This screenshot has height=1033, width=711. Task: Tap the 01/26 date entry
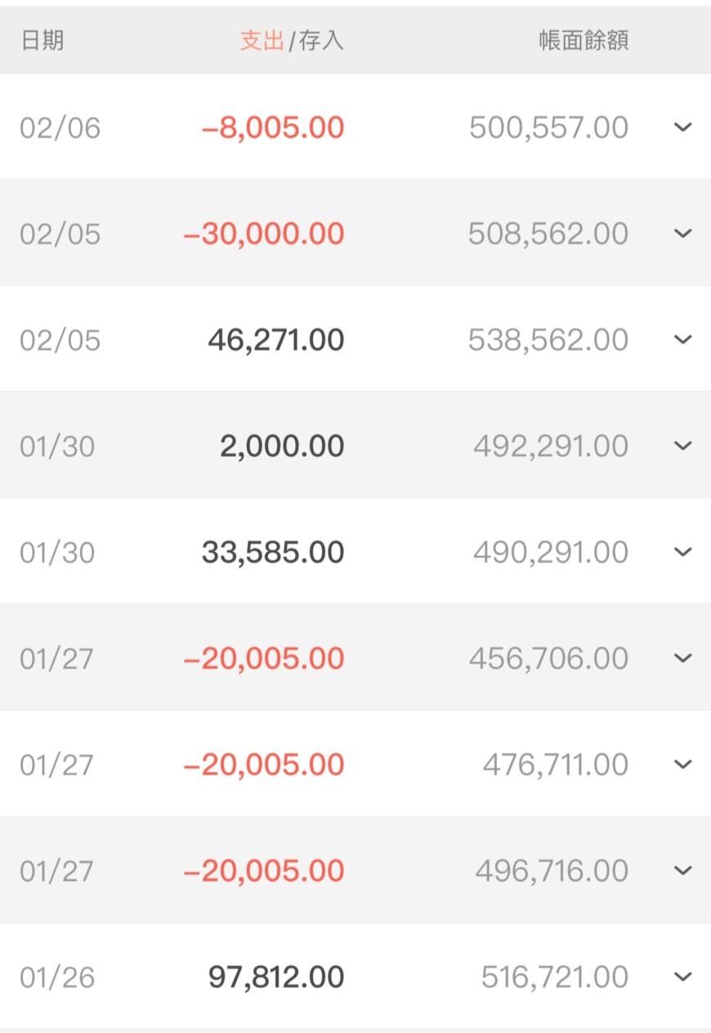click(x=57, y=977)
